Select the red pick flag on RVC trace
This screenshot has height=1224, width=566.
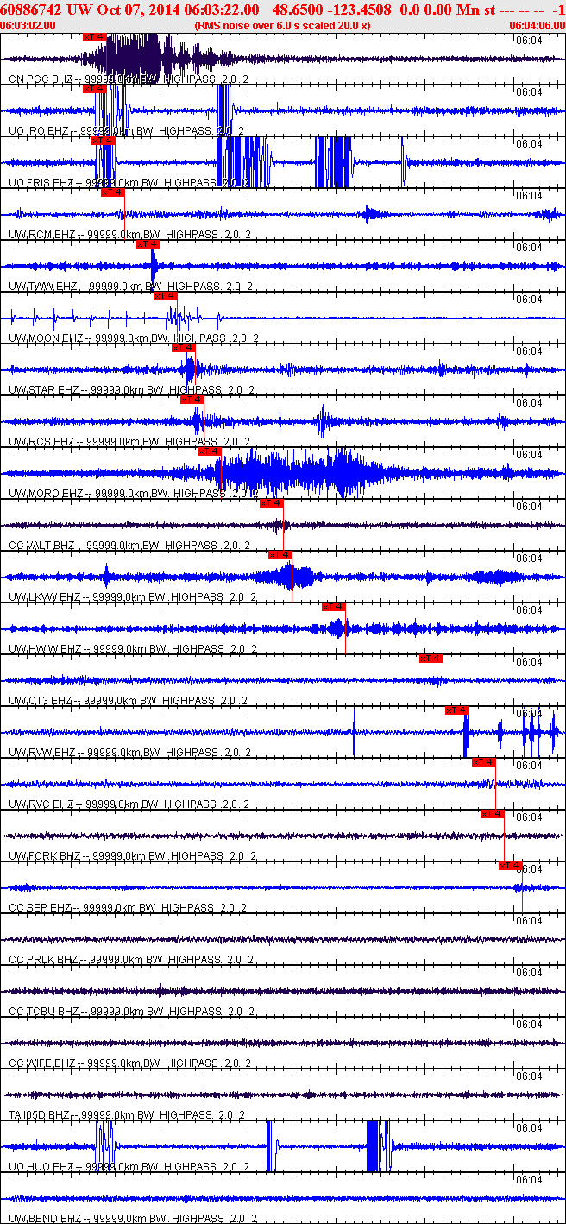(484, 762)
